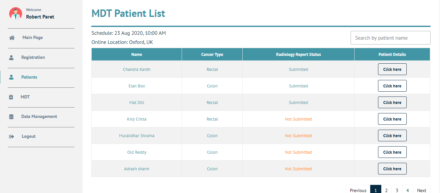Viewport: 440px width, 193px height.
Task: Click the database icon beside Data Management
Action: pyautogui.click(x=11, y=117)
